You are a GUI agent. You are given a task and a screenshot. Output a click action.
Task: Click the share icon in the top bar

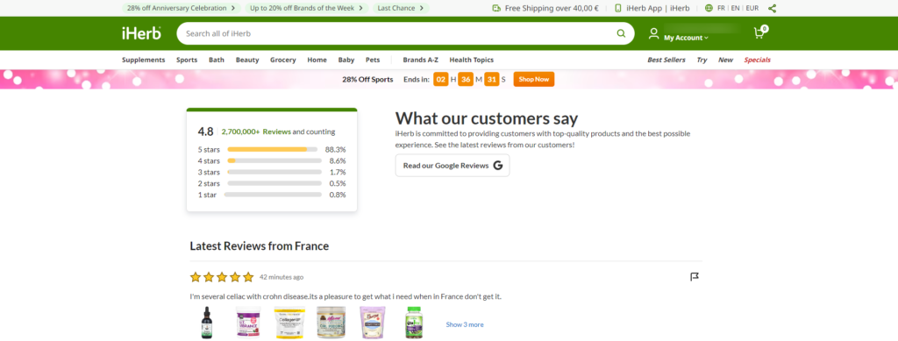(x=772, y=8)
